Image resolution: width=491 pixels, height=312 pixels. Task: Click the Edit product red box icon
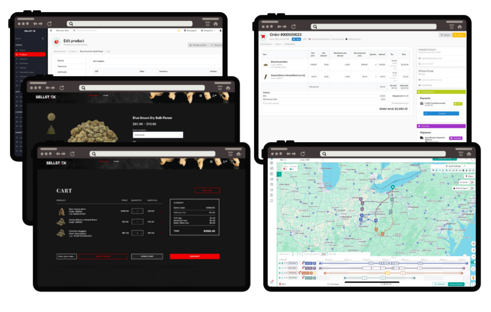[57, 42]
